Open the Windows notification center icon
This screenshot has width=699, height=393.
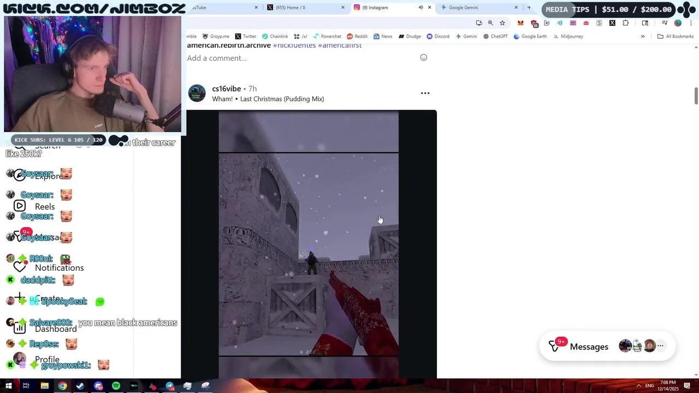point(688,386)
